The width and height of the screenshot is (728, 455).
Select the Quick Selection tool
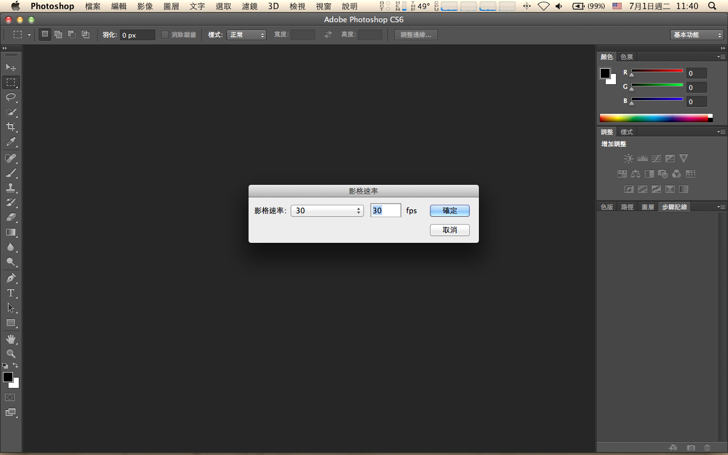point(11,112)
